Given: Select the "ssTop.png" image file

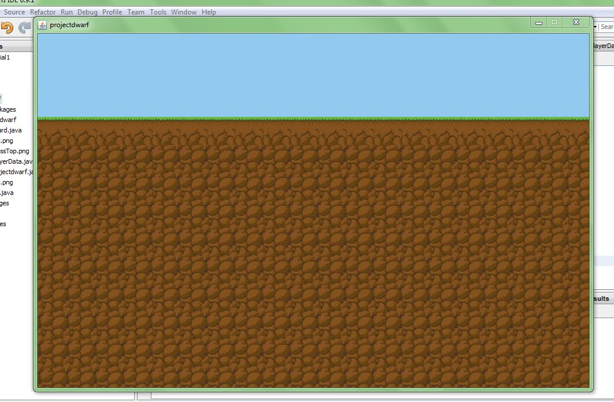Looking at the screenshot, I should pyautogui.click(x=14, y=151).
